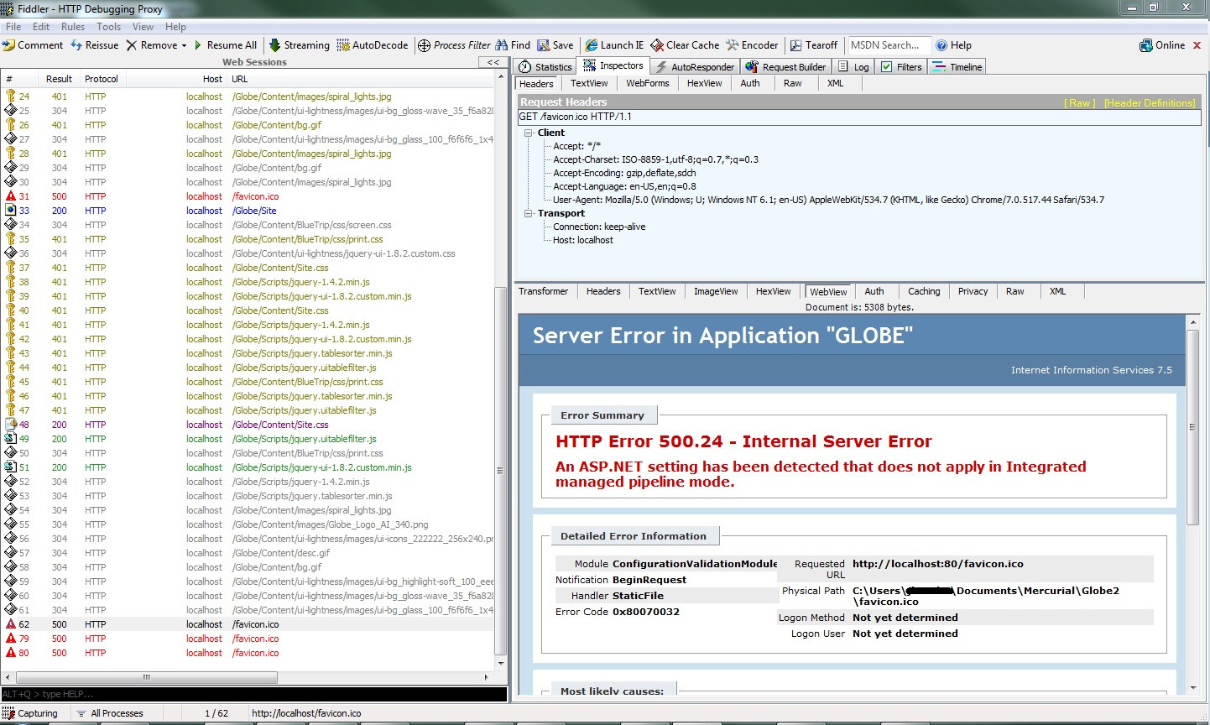Screen dimensions: 1210x725
Task: Toggle the AutoDecode button
Action: (373, 45)
